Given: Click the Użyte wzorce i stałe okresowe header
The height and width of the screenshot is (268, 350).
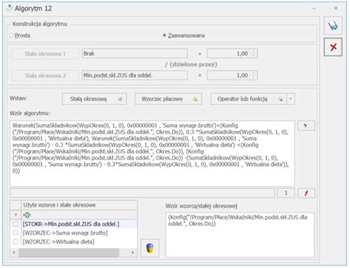Looking at the screenshot, I should tap(79, 205).
